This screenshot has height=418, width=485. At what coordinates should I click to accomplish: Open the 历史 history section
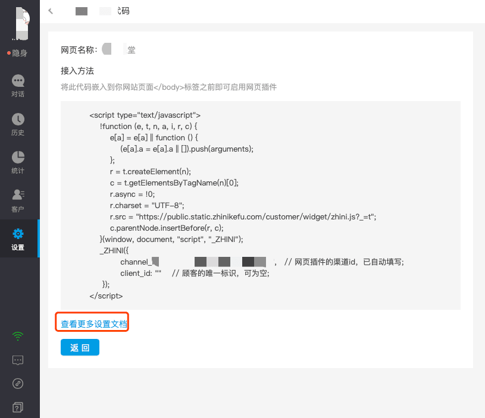point(18,124)
